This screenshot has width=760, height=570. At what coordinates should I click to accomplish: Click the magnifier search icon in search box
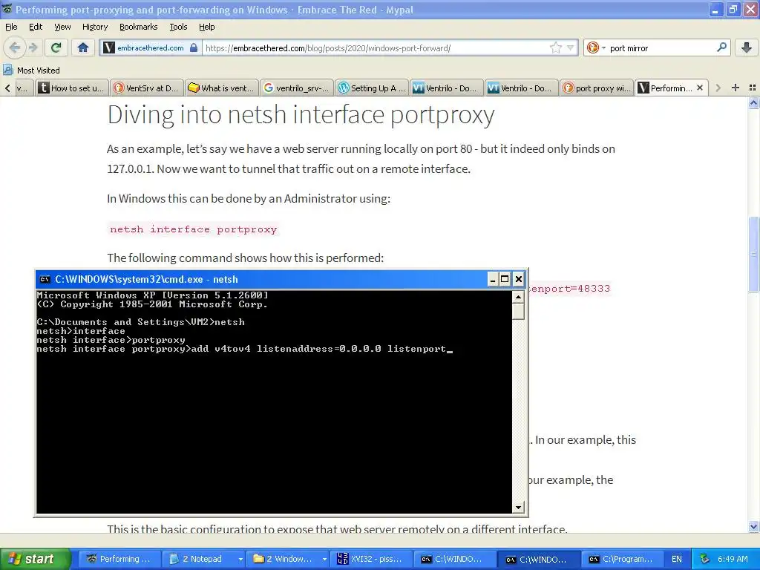(721, 47)
